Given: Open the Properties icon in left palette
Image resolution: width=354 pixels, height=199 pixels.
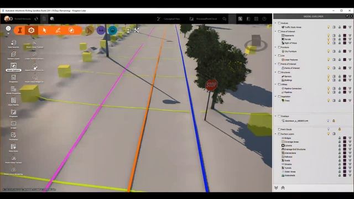Looking at the screenshot, I should point(13,78).
